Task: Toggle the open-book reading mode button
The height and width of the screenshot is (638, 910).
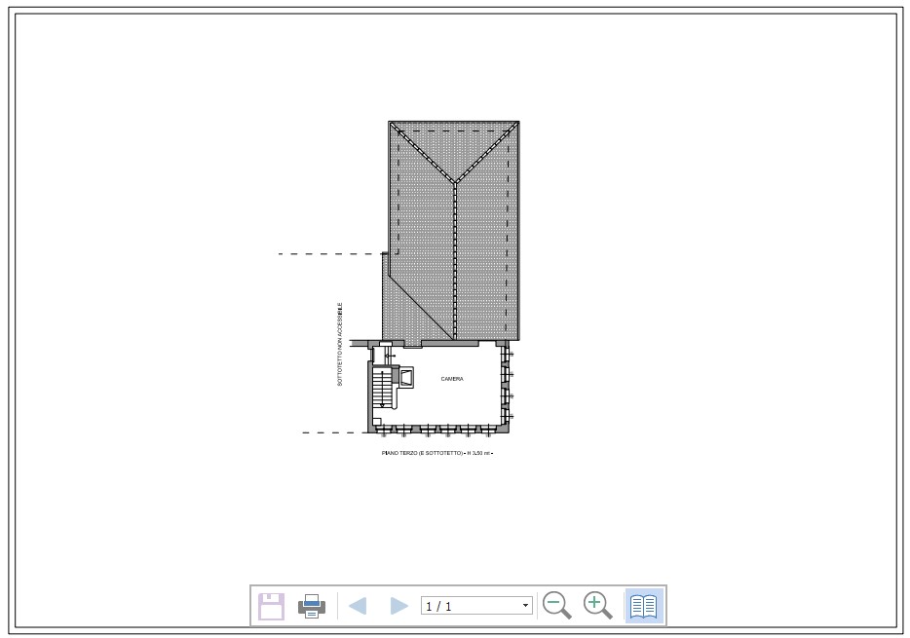Action: tap(644, 606)
